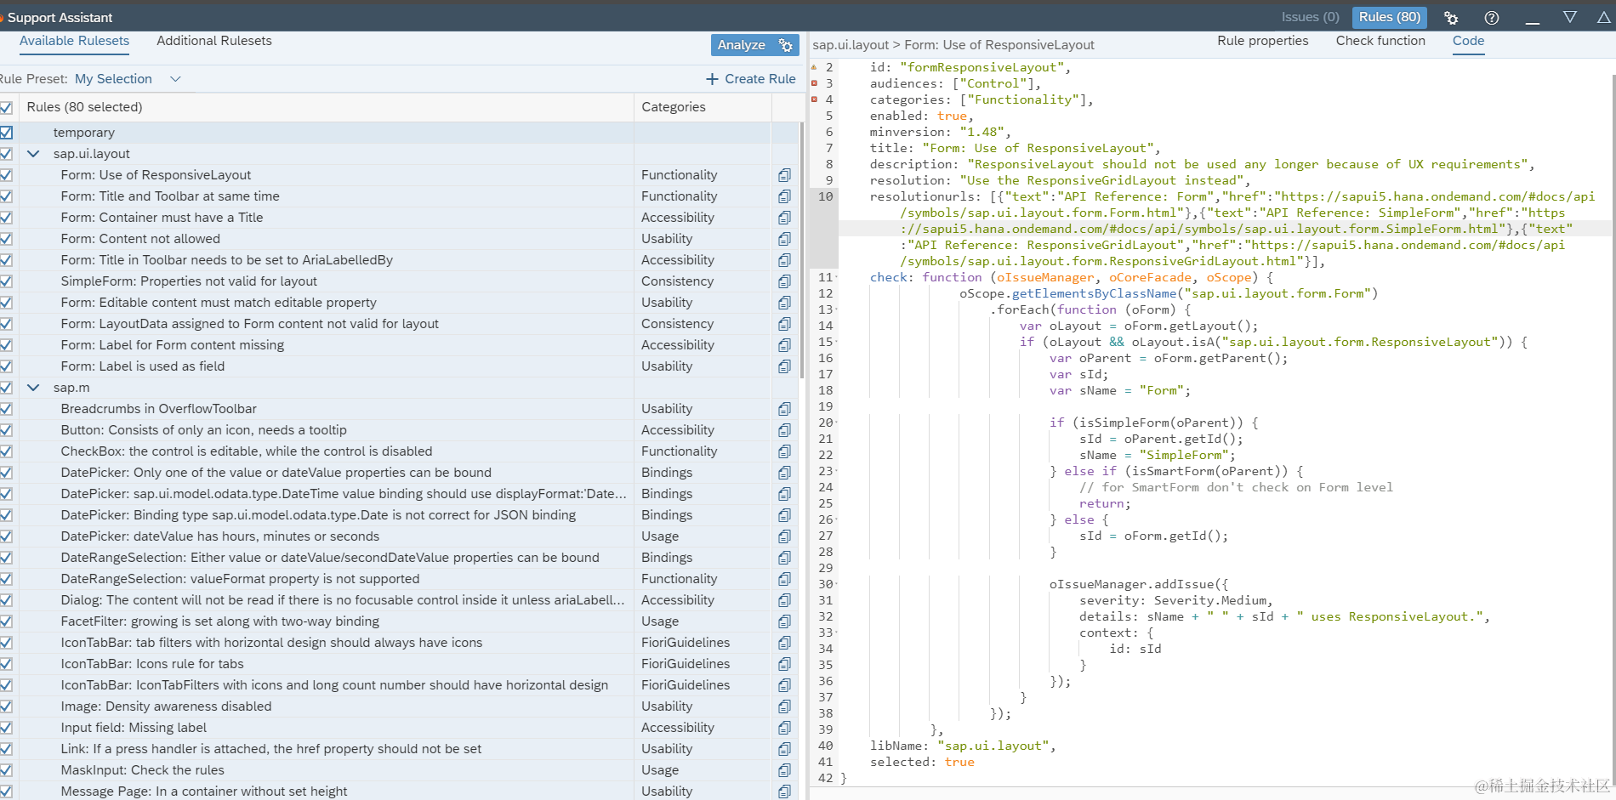Click the error marker on code line 4

pyautogui.click(x=814, y=99)
